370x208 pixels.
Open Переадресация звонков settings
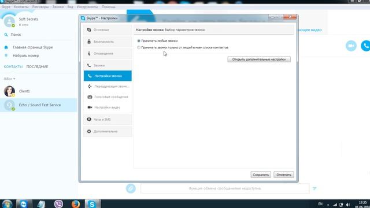coord(108,86)
